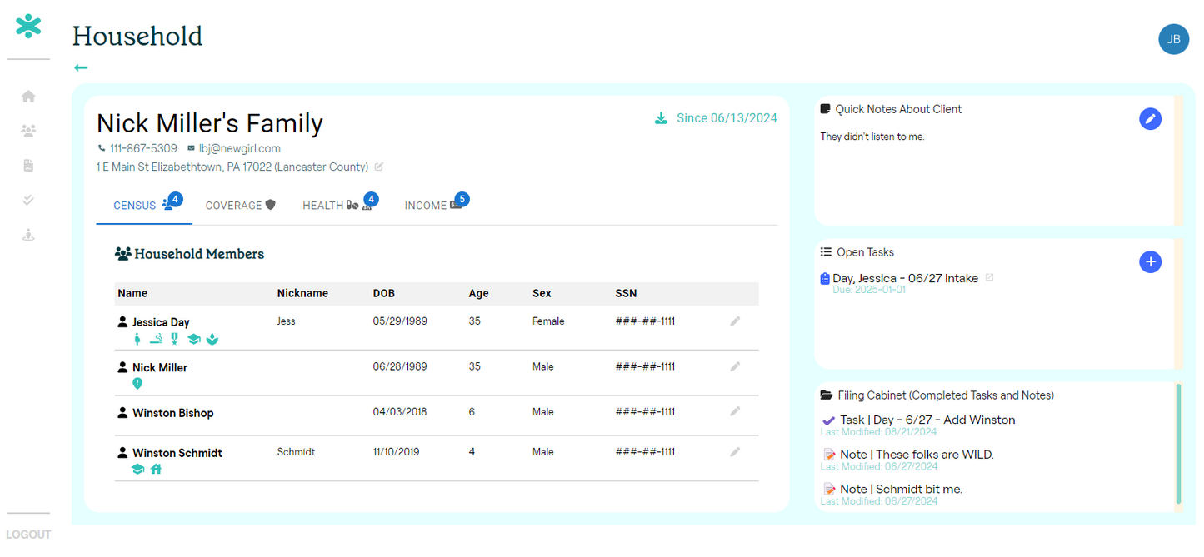Add a new open task with plus button
1204x557 pixels.
(x=1150, y=262)
